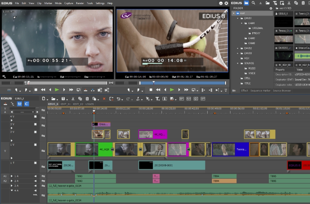
Task: Click the New Sequence icon in timeline toolbar
Action: coord(43,99)
